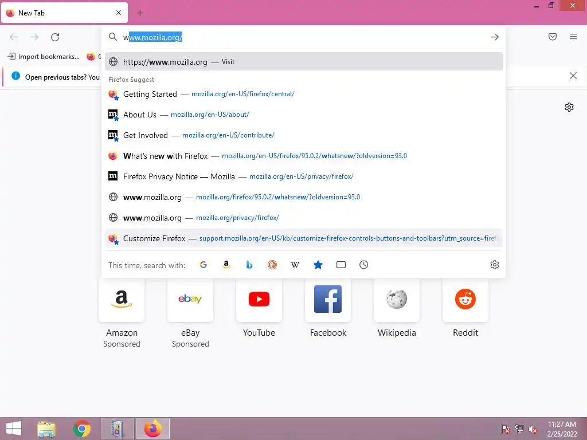
Task: Close the New Tab tab
Action: click(119, 13)
